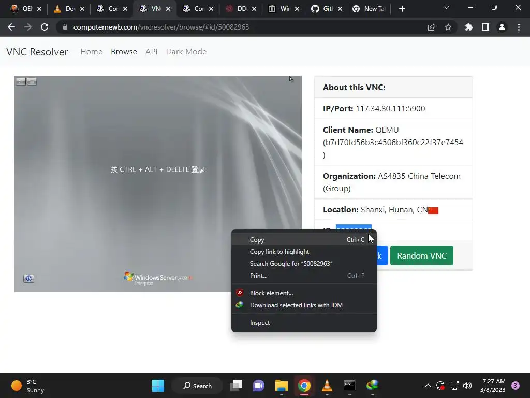Click the Organization AS4835 China Telecom text
The width and height of the screenshot is (530, 398).
point(392,182)
